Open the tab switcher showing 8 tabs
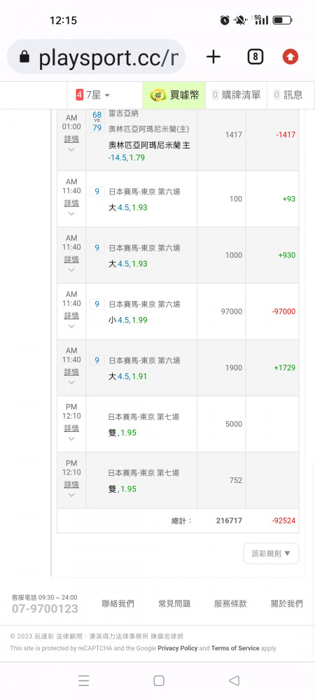Viewport: 315px width, 700px height. coord(255,57)
